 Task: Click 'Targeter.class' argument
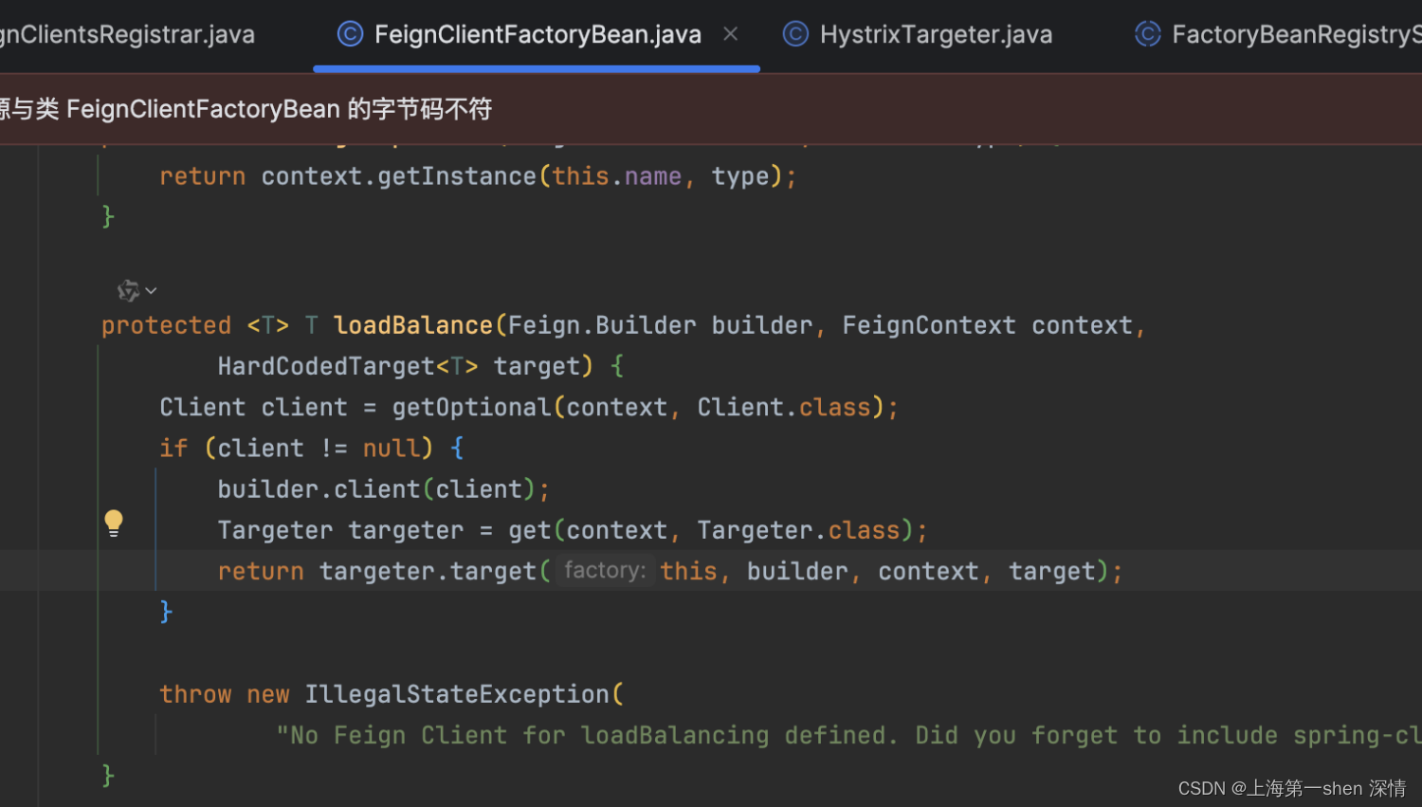[798, 530]
